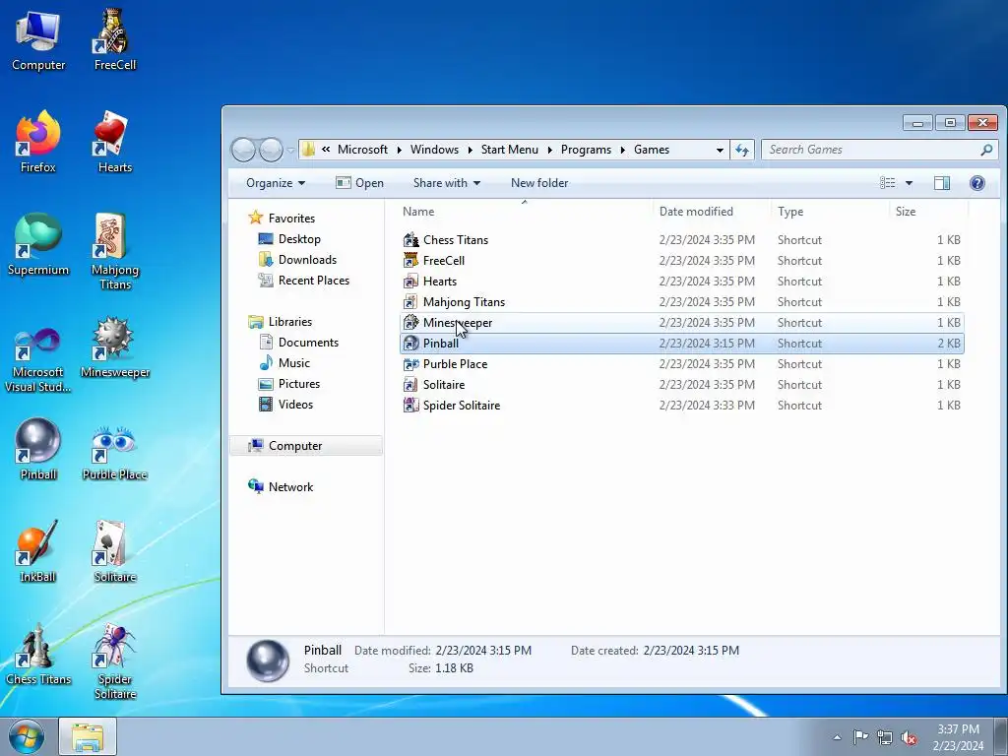The width and height of the screenshot is (1008, 756).
Task: Click the Search Games field
Action: (x=879, y=150)
